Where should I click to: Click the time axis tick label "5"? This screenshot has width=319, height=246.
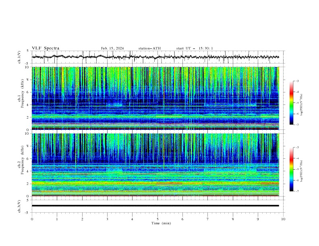[x=157, y=219]
